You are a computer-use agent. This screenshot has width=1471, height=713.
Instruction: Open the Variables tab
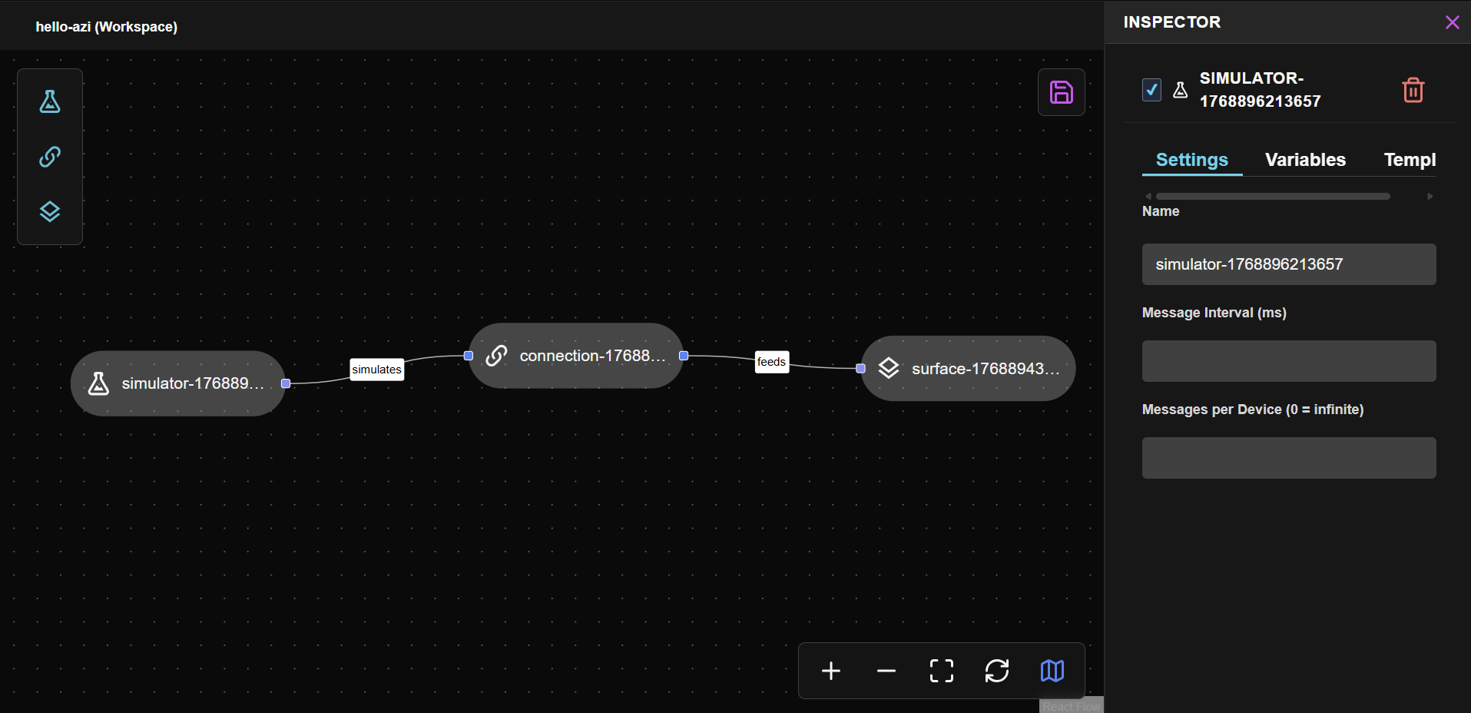(1306, 160)
